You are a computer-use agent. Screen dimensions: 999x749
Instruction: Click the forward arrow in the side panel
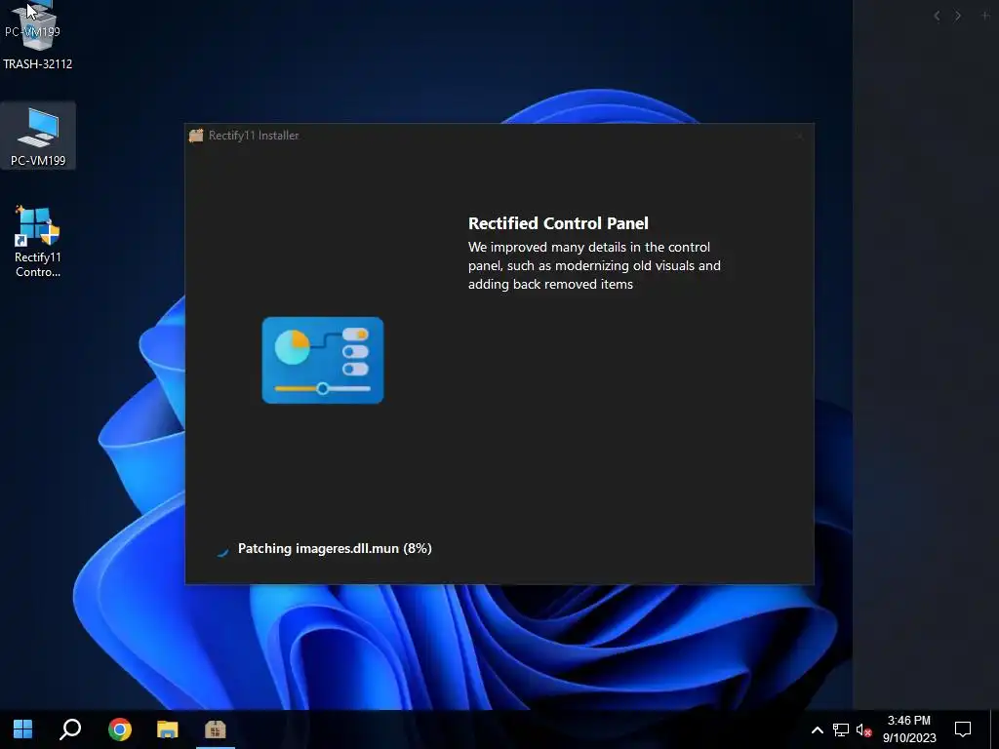coord(958,16)
